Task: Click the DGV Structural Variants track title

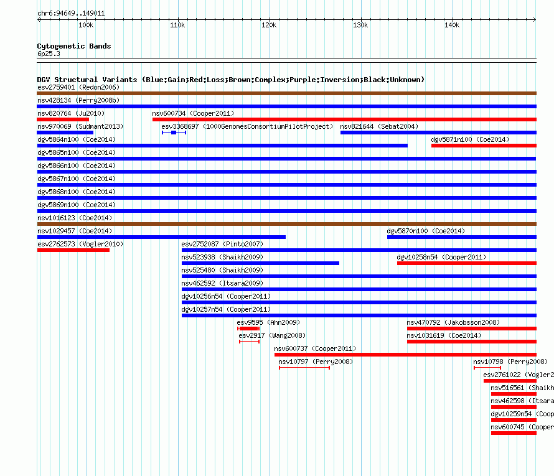Action: click(x=231, y=80)
